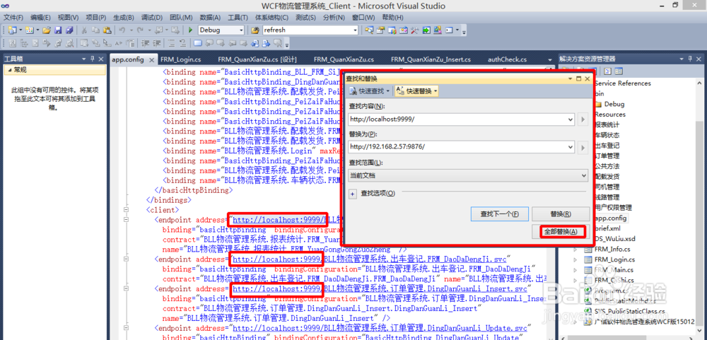Click Find Next button (查找下一个)
The height and width of the screenshot is (340, 707).
tap(498, 213)
